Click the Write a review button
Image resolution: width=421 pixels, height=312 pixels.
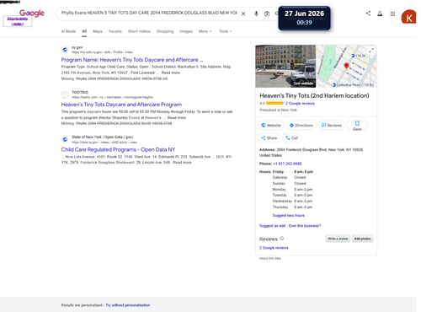pos(338,239)
